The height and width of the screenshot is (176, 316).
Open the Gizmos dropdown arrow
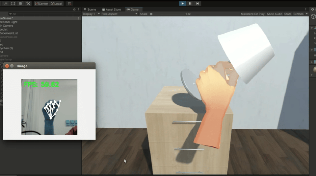307,14
